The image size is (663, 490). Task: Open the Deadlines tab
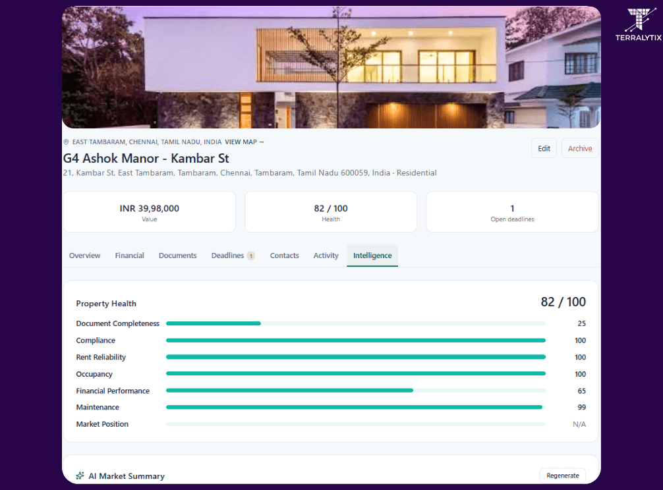point(233,256)
